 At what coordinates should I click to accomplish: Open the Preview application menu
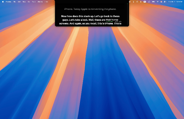tap(8, 1)
